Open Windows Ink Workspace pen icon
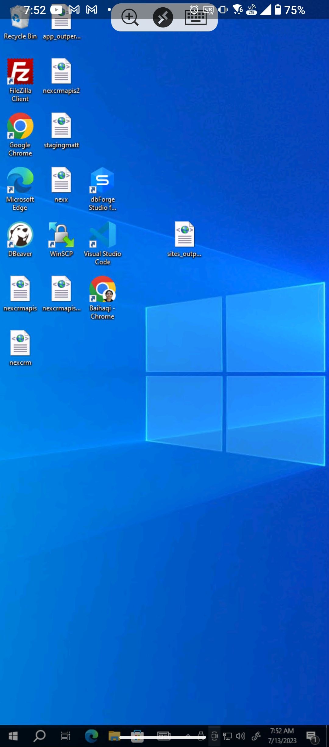329x747 pixels. [256, 736]
